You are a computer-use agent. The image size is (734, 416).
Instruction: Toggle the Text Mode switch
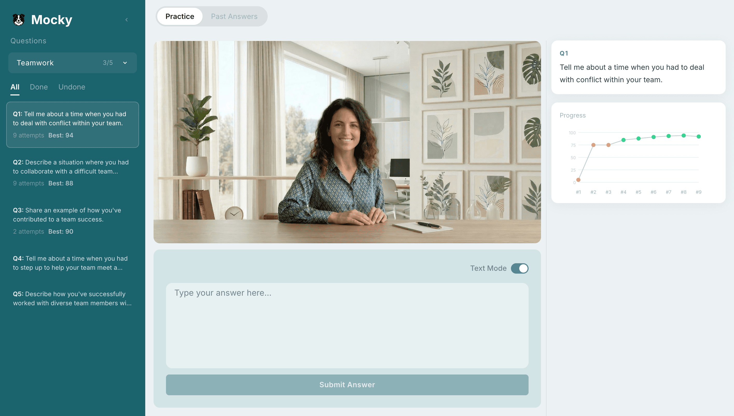click(520, 268)
